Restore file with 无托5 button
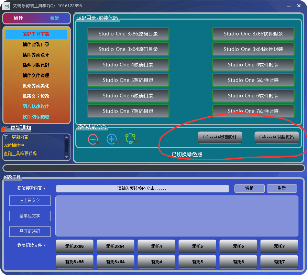This screenshot has width=307, height=275. tap(197, 246)
